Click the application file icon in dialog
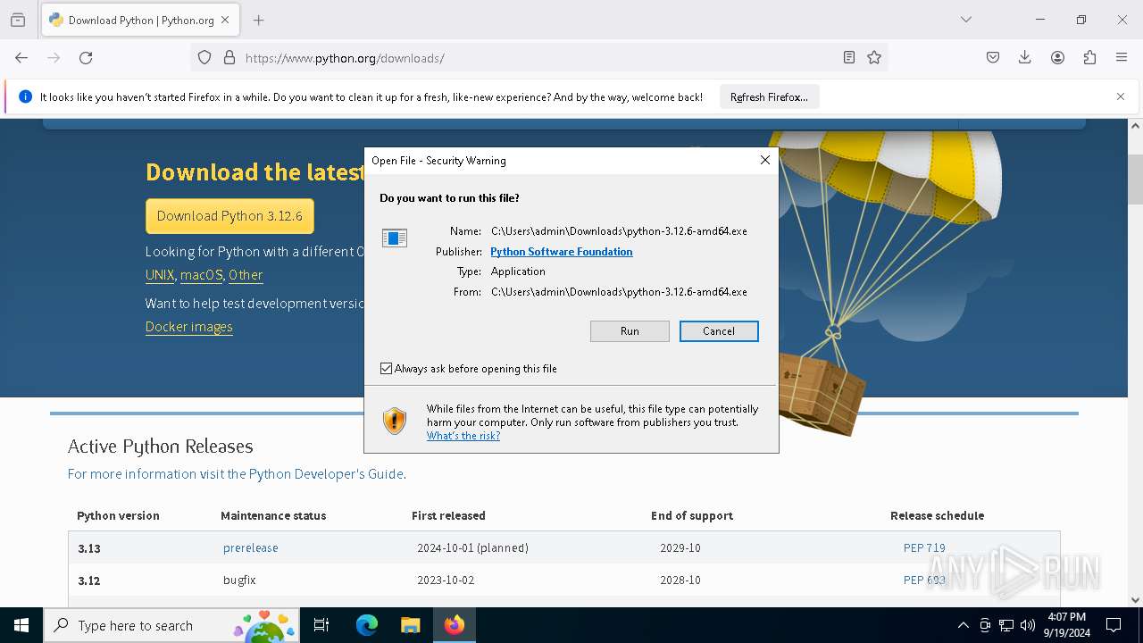 (395, 238)
